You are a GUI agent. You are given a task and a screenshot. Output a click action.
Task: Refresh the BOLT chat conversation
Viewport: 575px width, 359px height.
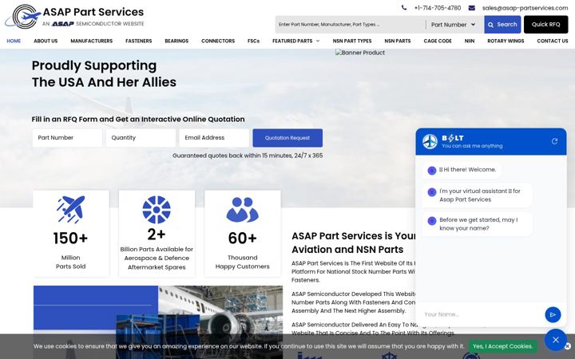(x=554, y=141)
